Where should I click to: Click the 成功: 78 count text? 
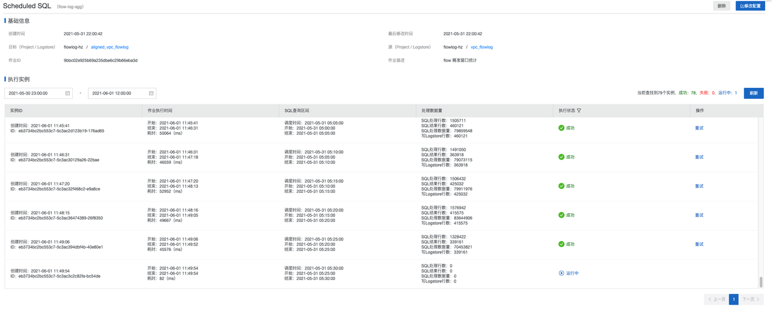tap(687, 93)
